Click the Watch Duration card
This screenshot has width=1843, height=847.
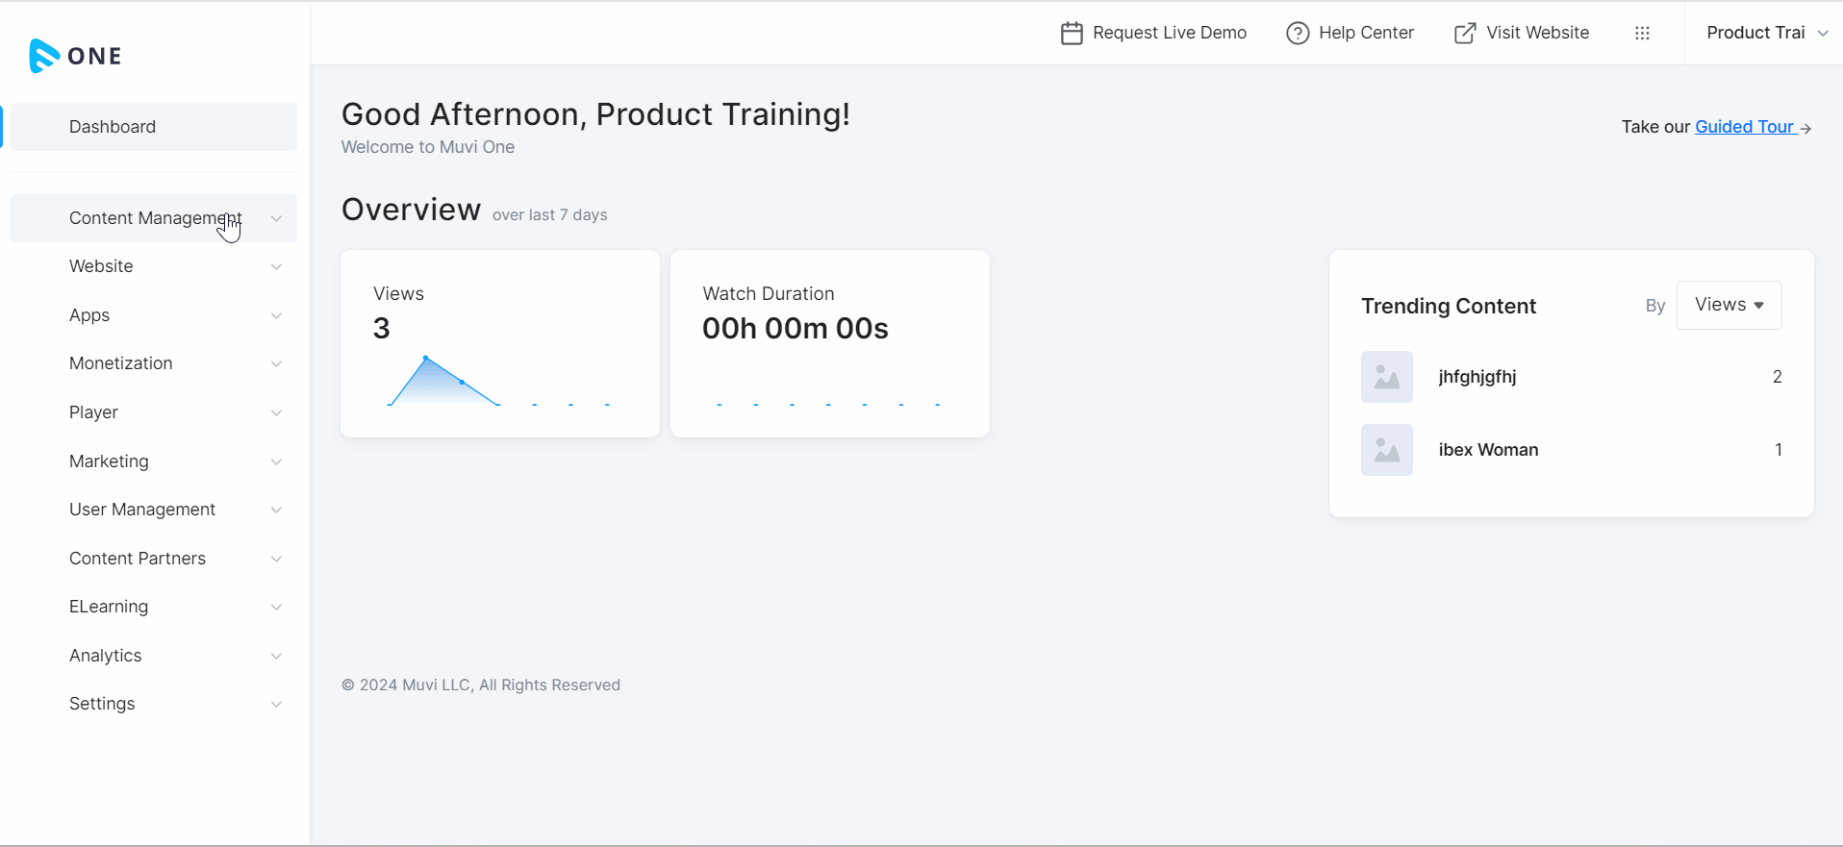(829, 343)
